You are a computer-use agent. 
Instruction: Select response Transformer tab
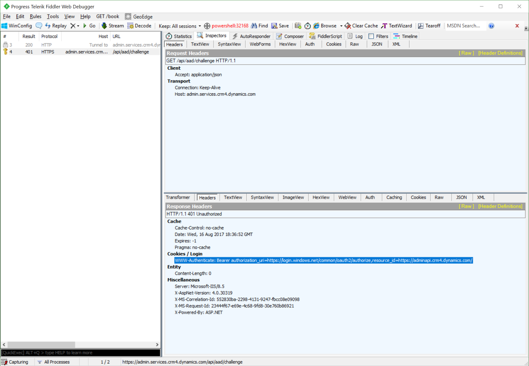[178, 197]
